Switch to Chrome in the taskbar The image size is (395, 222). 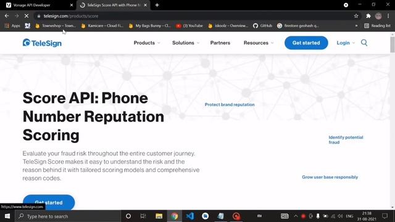point(174,216)
